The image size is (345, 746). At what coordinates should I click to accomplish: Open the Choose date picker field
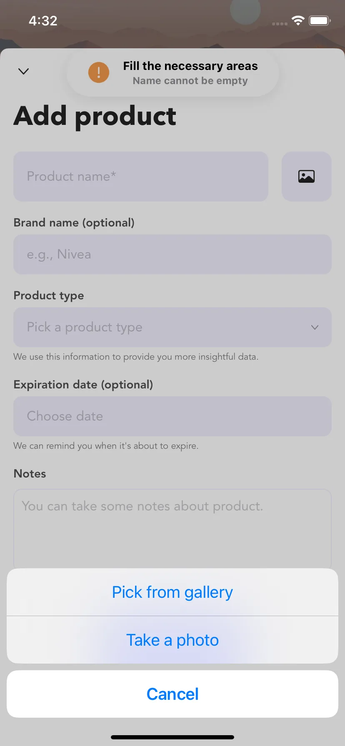172,416
